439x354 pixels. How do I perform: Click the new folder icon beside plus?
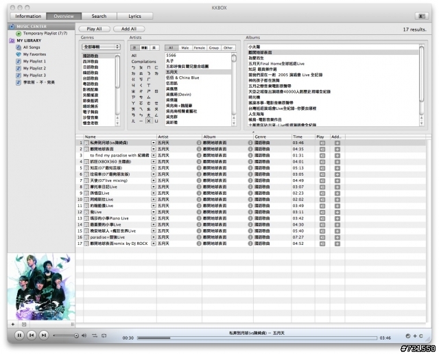[24, 324]
